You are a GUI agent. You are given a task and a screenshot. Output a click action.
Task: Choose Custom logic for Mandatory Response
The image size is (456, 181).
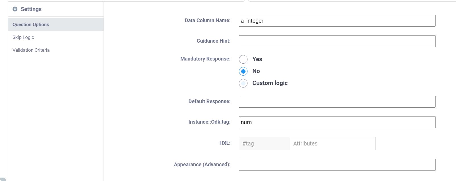pos(243,83)
